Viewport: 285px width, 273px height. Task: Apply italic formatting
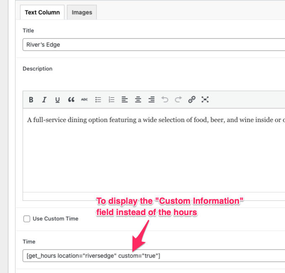[x=44, y=100]
